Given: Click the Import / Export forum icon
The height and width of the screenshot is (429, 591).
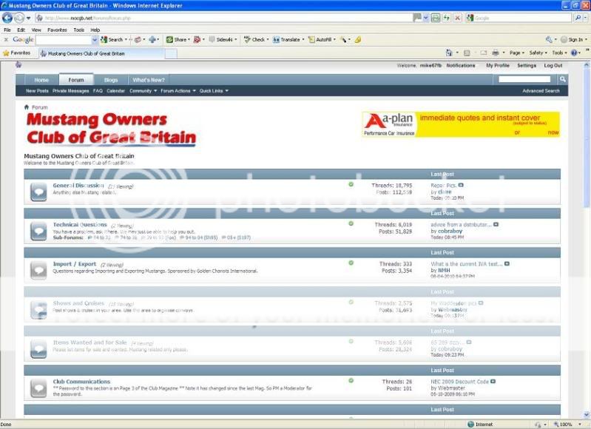Looking at the screenshot, I should (38, 269).
